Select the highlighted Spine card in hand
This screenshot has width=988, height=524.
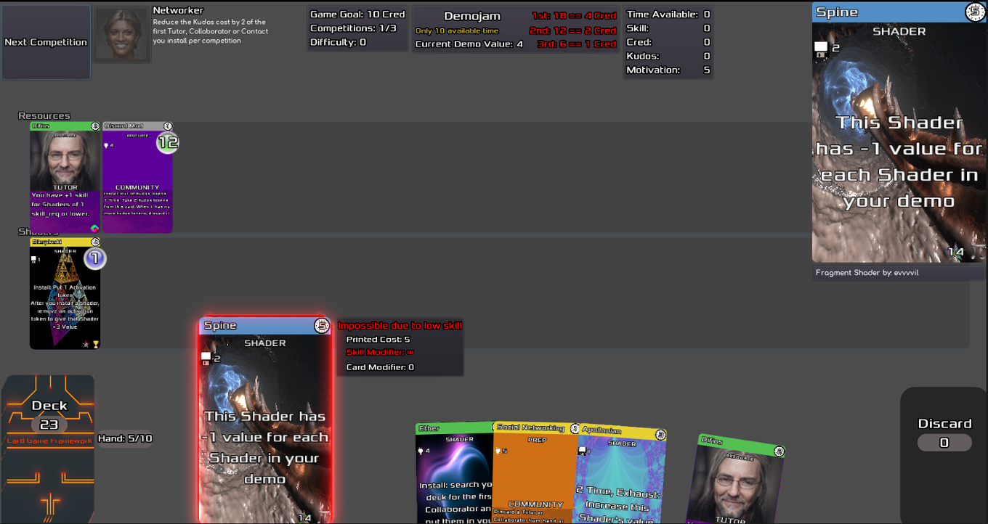point(265,420)
